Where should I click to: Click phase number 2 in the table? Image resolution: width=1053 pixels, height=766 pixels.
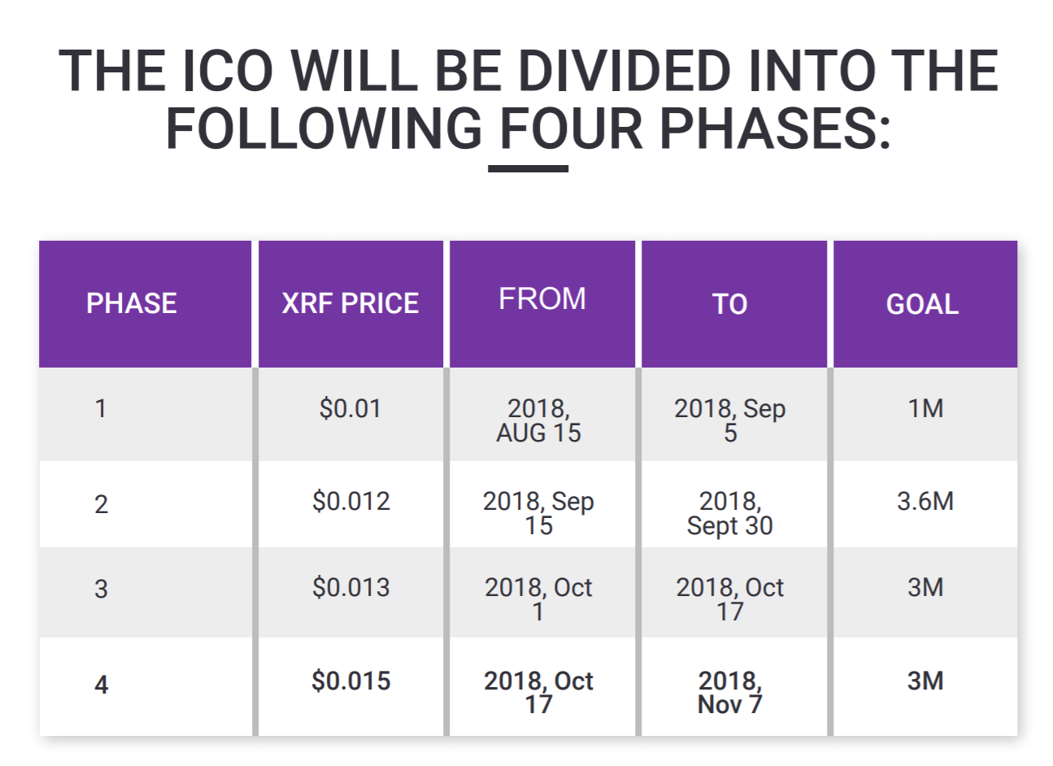pyautogui.click(x=101, y=505)
